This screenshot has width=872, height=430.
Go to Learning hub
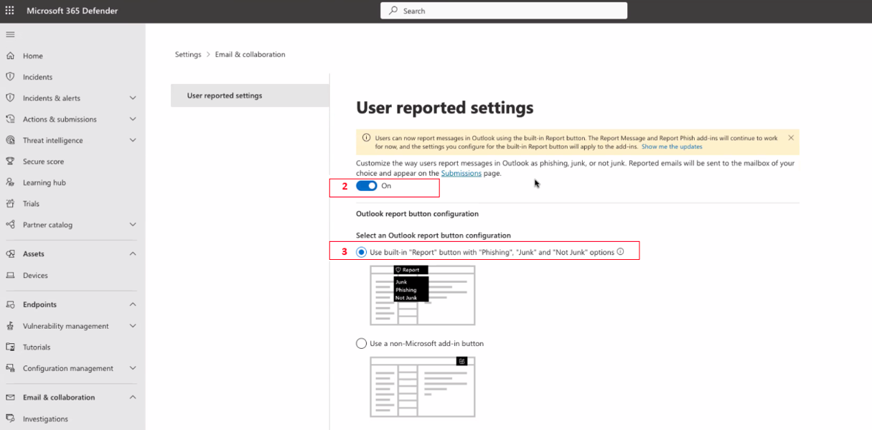[44, 183]
